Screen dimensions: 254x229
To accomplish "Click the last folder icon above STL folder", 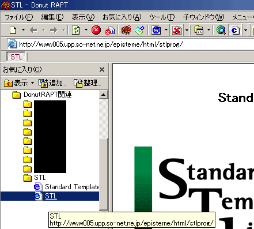I will click(27, 168).
